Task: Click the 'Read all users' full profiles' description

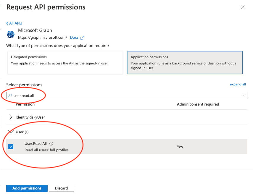Action: point(46,150)
